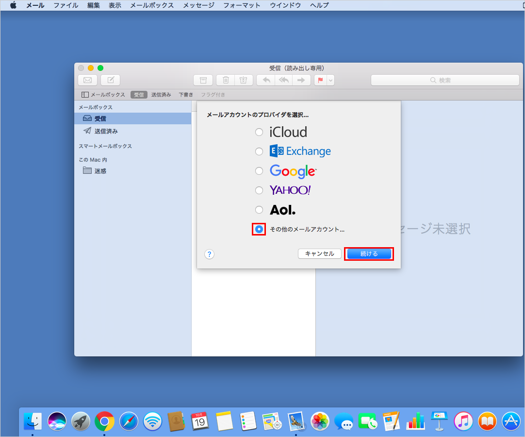
Task: Delete message using the trash icon
Action: coord(225,80)
